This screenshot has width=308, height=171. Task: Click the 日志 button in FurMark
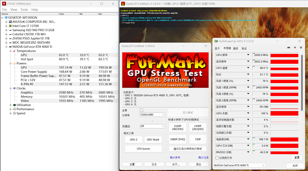(154, 164)
